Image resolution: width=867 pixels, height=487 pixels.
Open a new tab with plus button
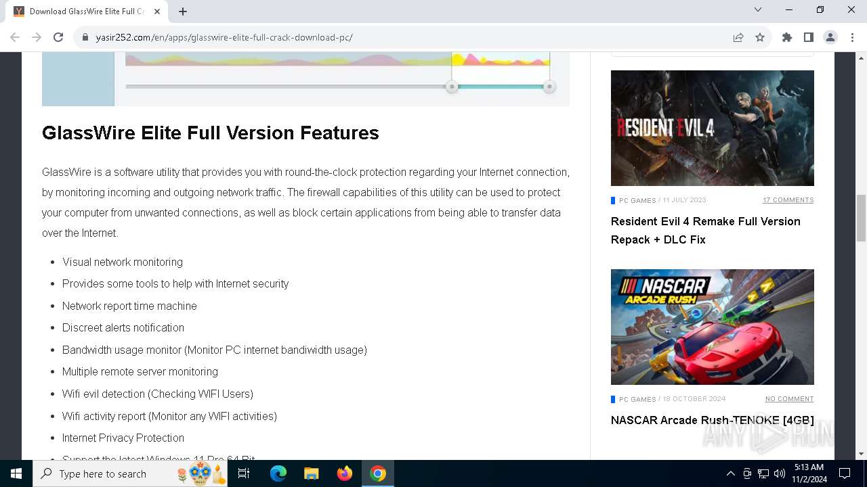[183, 11]
